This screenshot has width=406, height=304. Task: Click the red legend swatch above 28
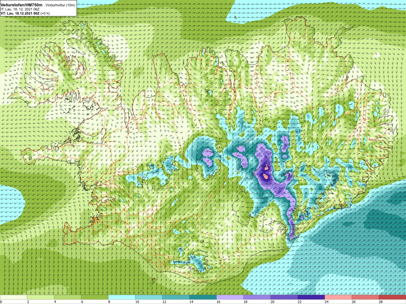click(392, 297)
